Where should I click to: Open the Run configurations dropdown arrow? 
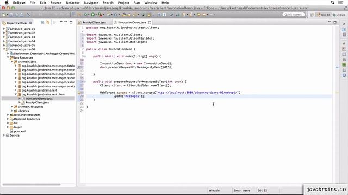point(96,15)
